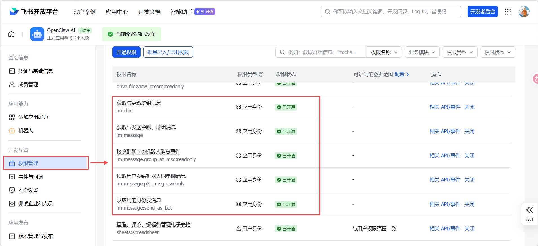Open the apps grid menu icon
Image resolution: width=538 pixels, height=246 pixels.
[508, 12]
